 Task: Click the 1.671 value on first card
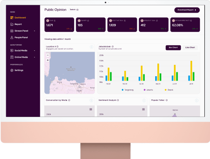pyautogui.click(x=50, y=25)
